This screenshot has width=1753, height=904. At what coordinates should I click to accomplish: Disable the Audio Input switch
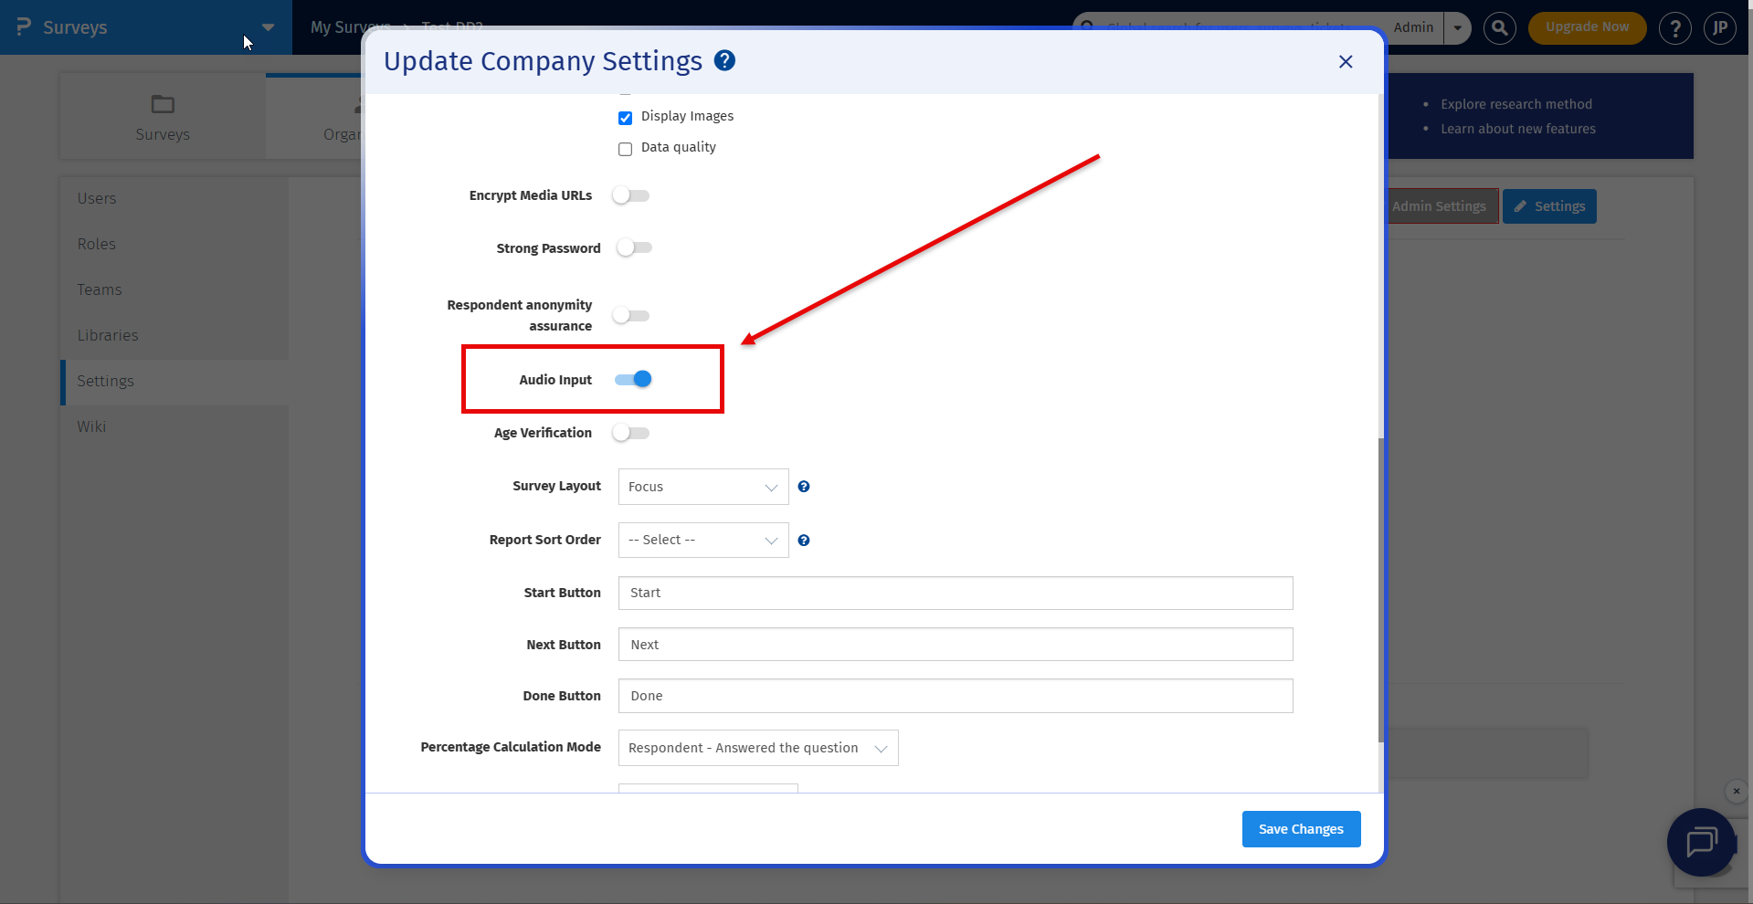(633, 379)
